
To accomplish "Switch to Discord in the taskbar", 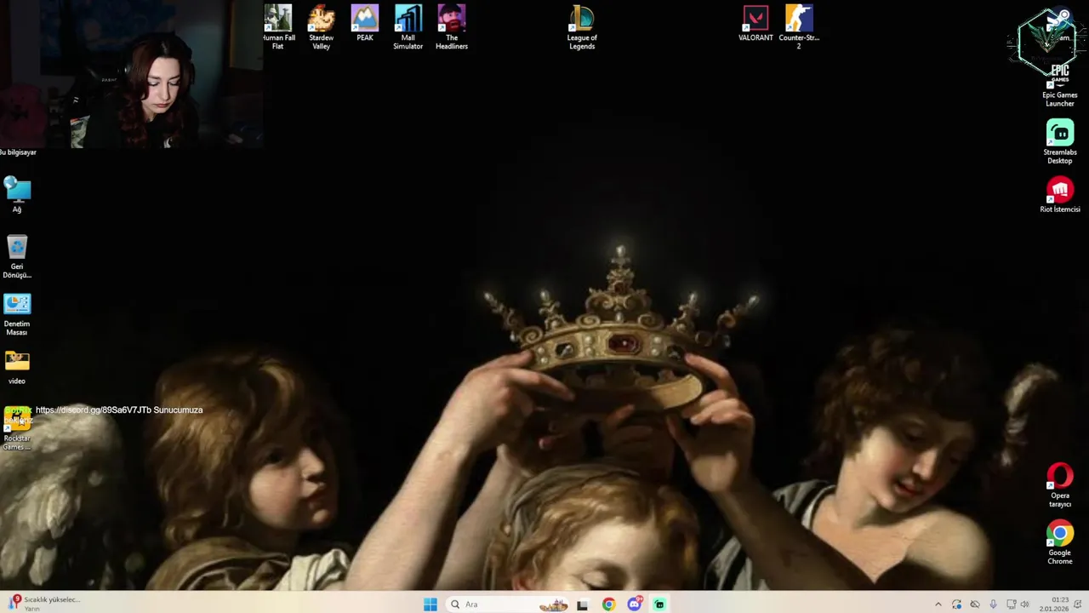I will pyautogui.click(x=634, y=604).
